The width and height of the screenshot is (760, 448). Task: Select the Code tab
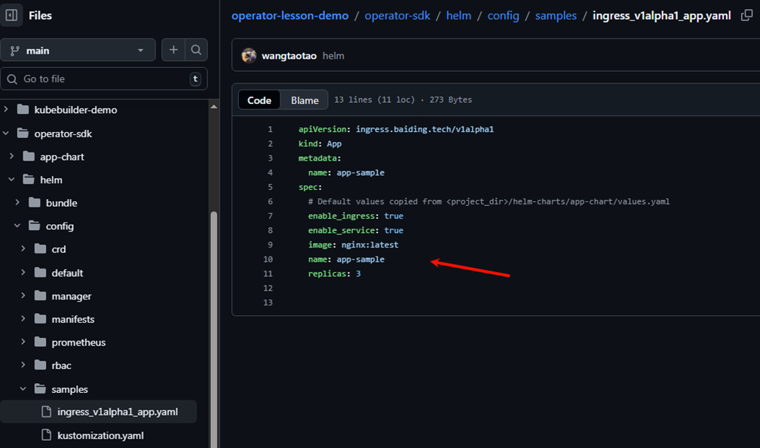click(259, 100)
